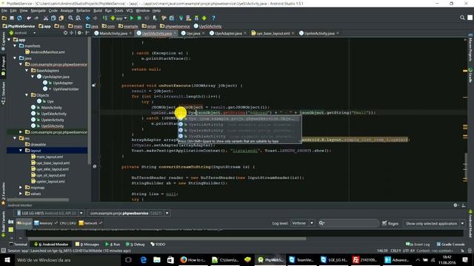Select main_layout.xml in project tree
Screen dimensions: 474x266
pyautogui.click(x=50, y=157)
